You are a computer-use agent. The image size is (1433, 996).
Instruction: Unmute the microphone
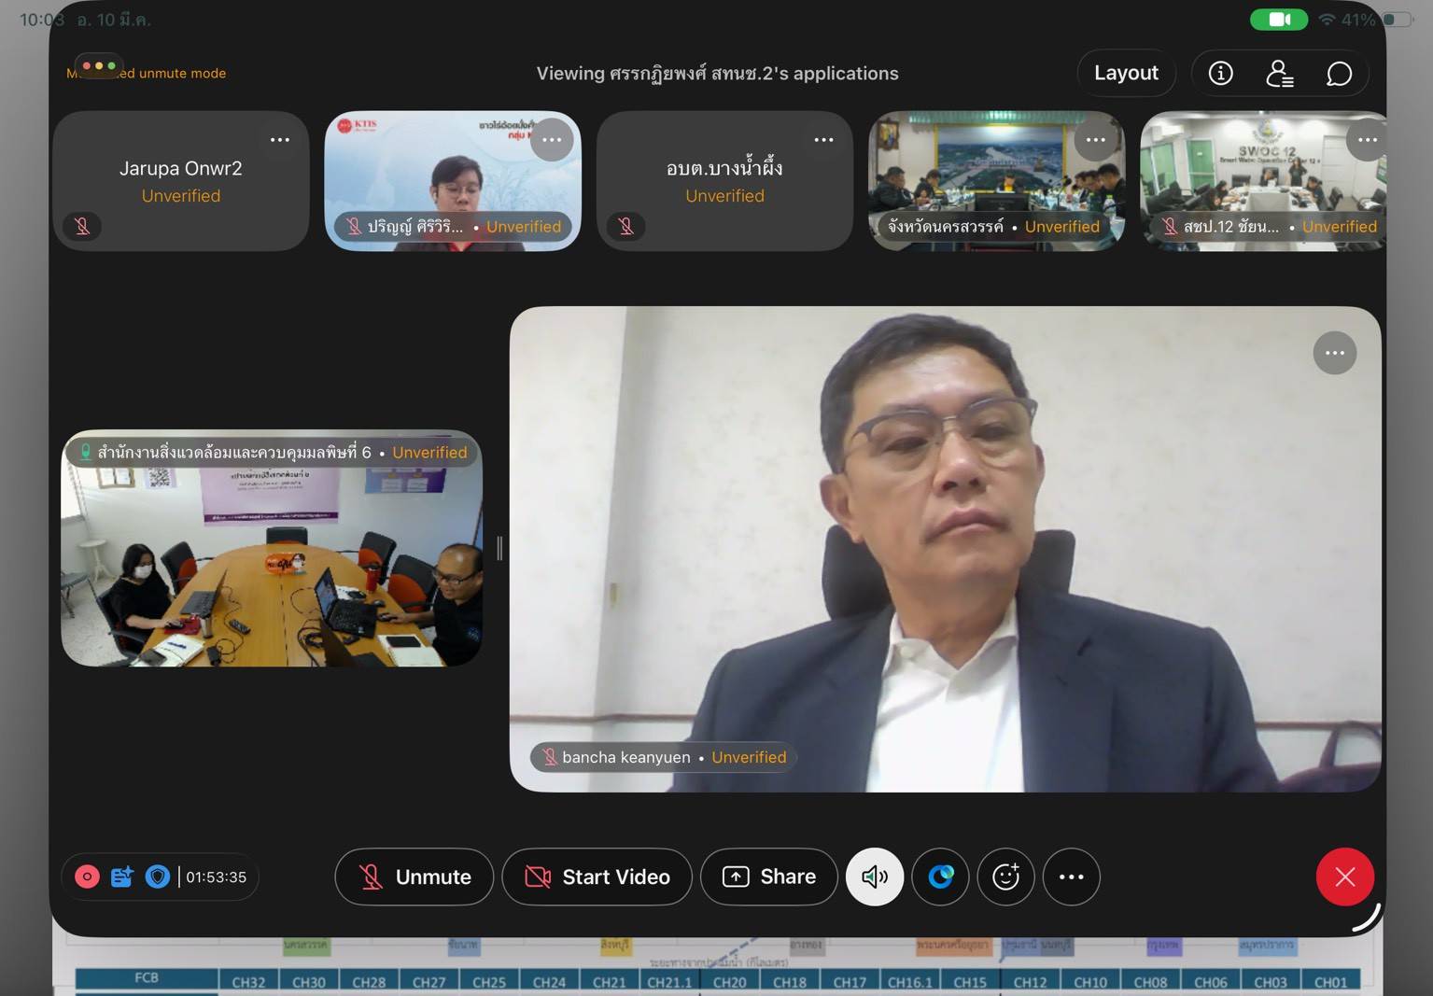[414, 877]
